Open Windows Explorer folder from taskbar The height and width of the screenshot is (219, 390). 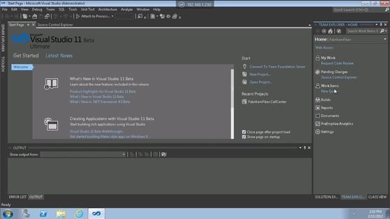point(61,214)
